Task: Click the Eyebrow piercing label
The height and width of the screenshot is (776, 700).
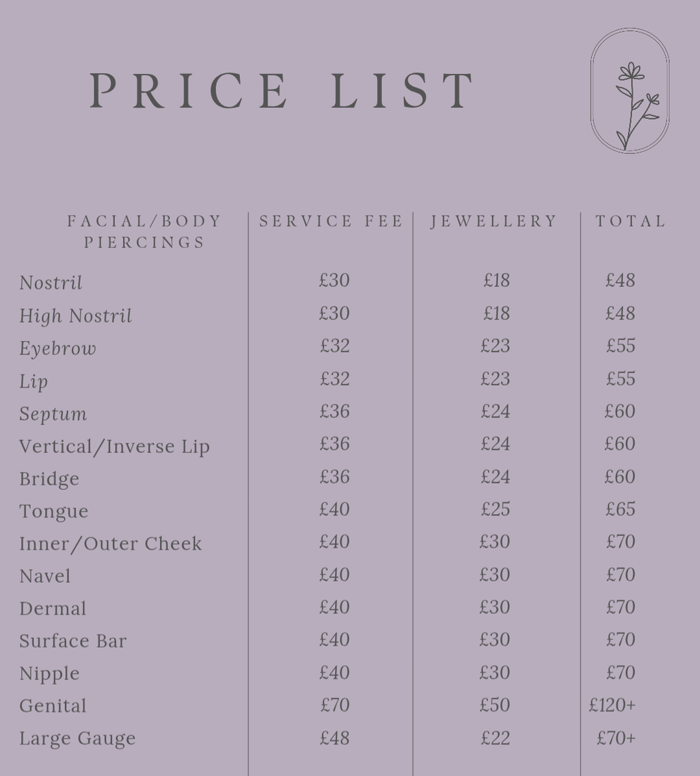Action: (57, 348)
